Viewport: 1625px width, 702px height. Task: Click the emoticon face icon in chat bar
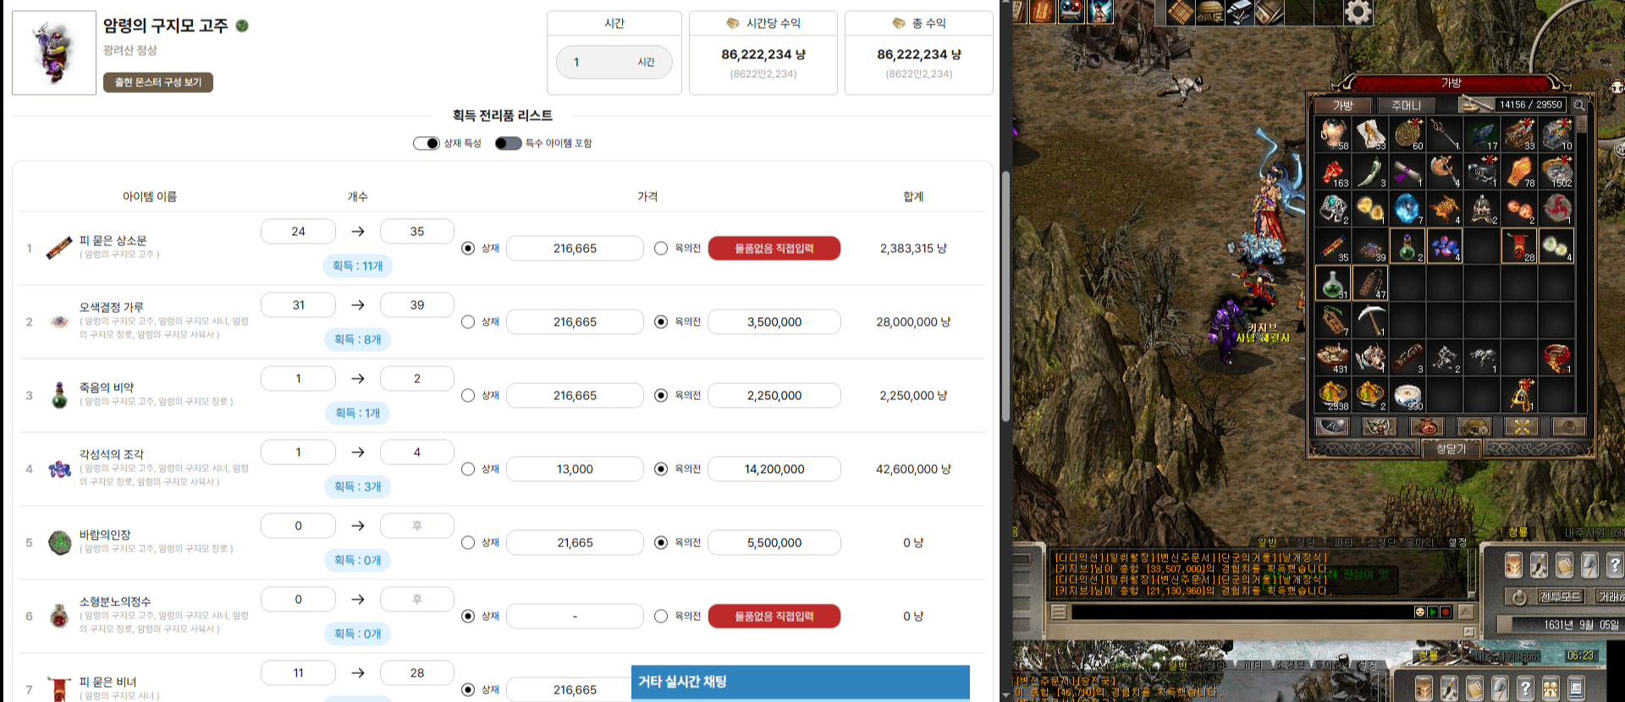tap(1420, 612)
